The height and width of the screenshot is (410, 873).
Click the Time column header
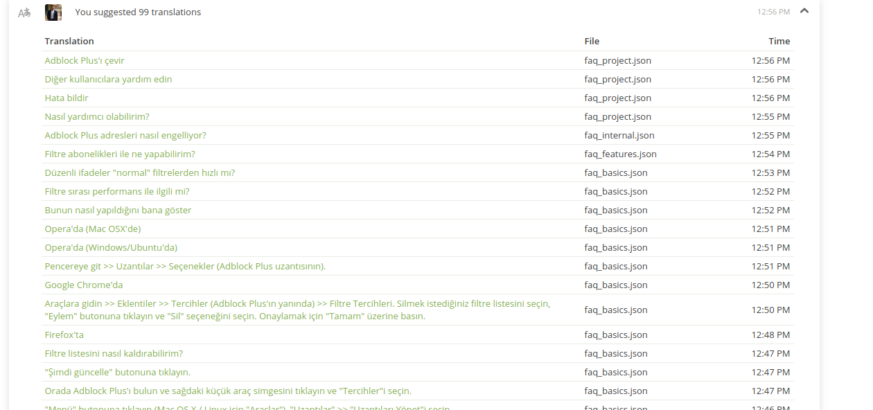(x=779, y=41)
